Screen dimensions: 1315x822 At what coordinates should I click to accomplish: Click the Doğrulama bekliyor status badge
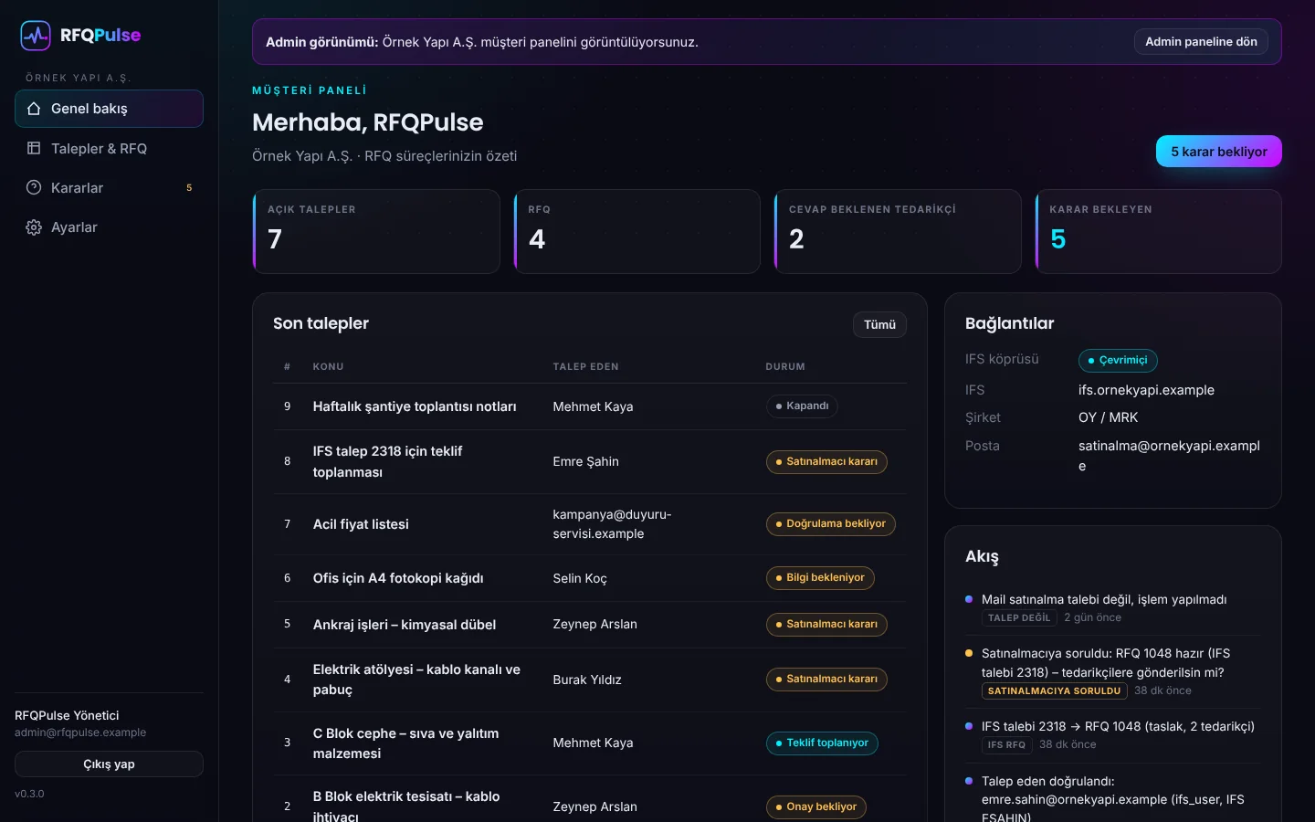pyautogui.click(x=830, y=524)
